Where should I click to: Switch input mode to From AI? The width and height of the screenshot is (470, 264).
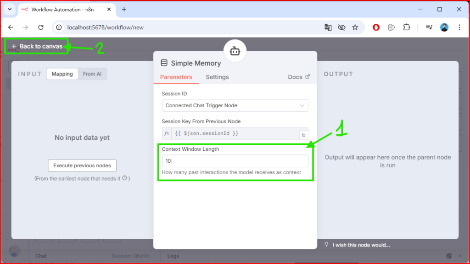tap(92, 74)
